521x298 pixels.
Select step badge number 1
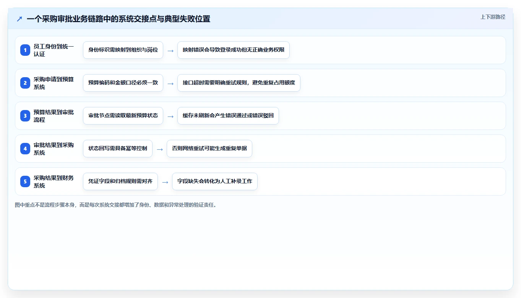[25, 50]
